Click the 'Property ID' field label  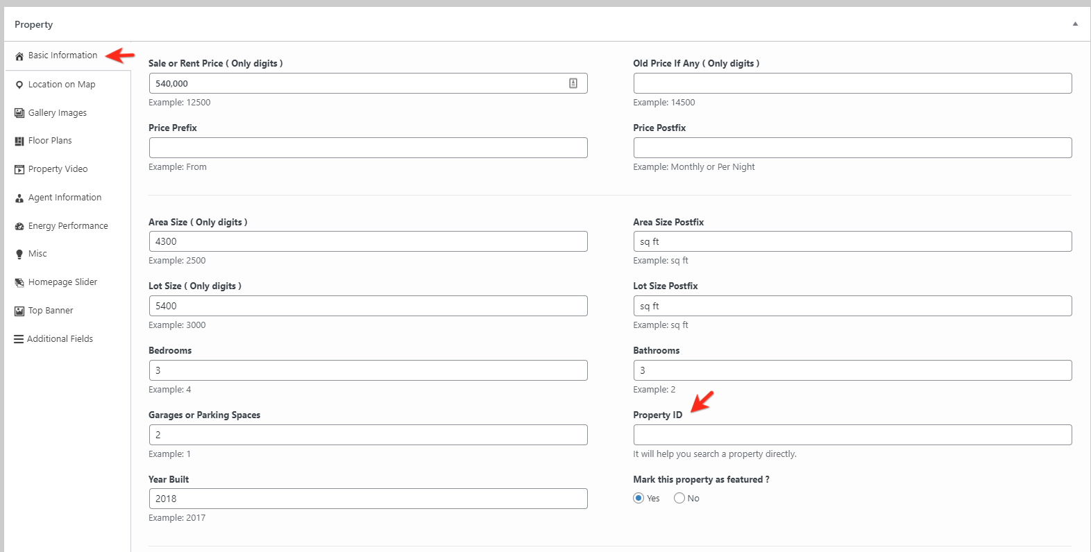pos(657,415)
